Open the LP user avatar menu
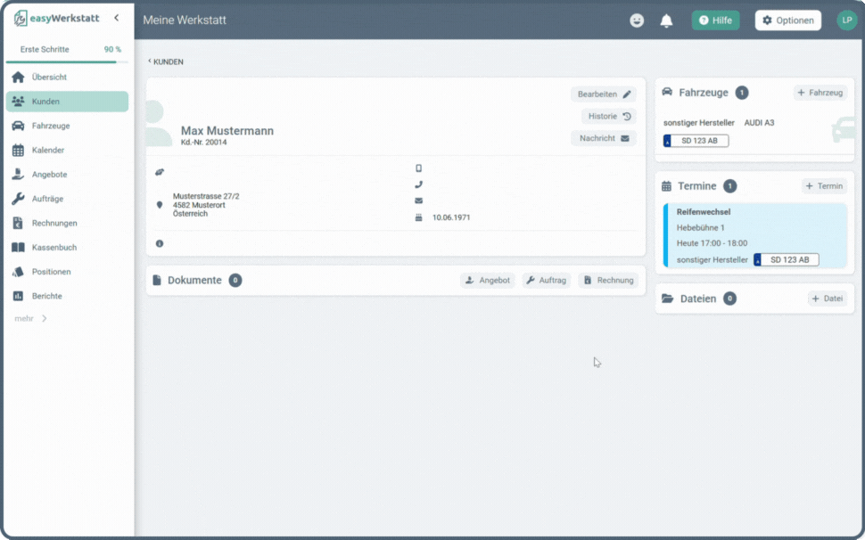This screenshot has height=540, width=865. click(x=846, y=20)
